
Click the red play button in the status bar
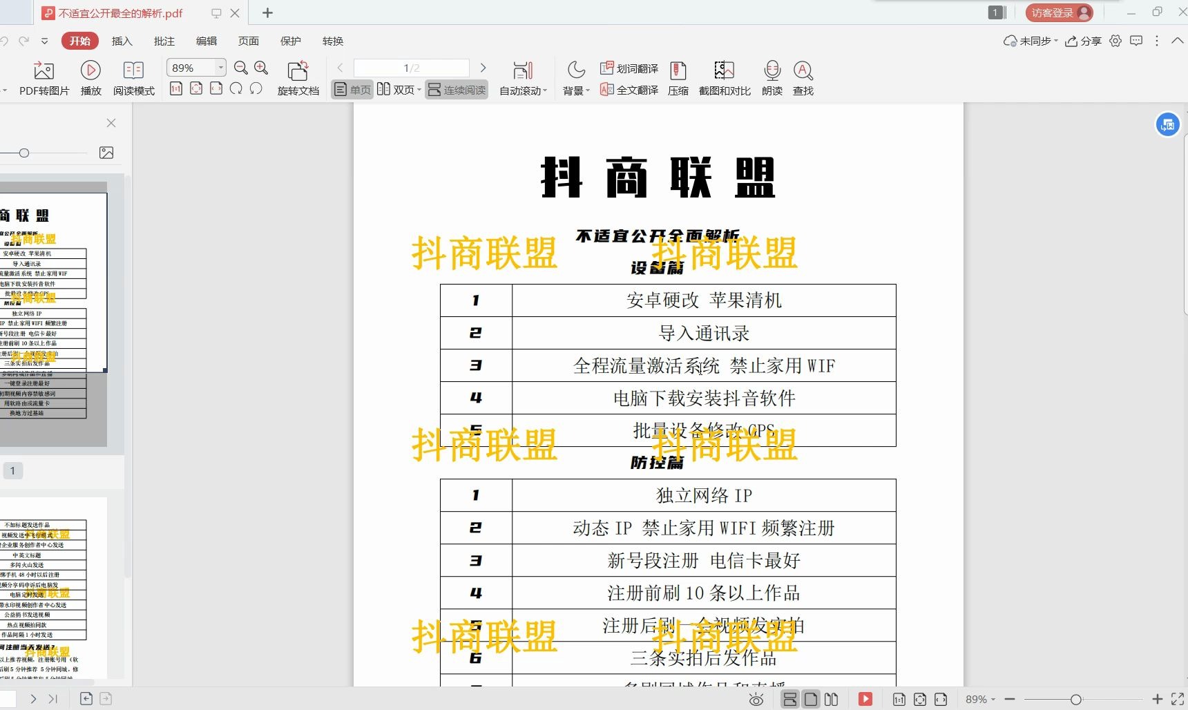(865, 699)
